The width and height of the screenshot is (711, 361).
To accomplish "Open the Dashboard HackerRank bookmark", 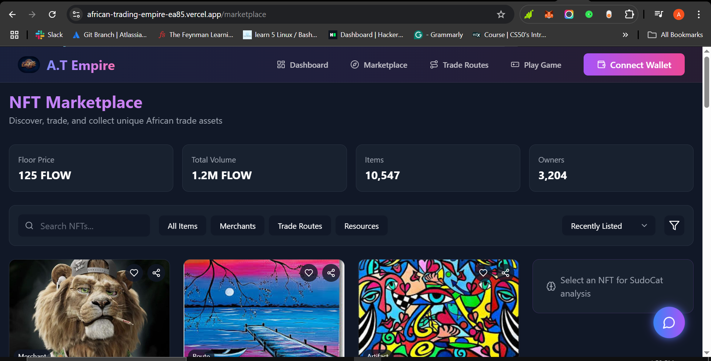I will click(x=366, y=35).
